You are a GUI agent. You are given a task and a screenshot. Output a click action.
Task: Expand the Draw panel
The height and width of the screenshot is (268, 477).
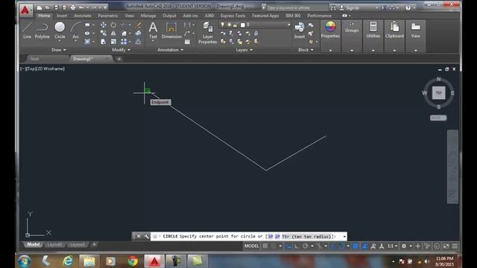click(58, 50)
